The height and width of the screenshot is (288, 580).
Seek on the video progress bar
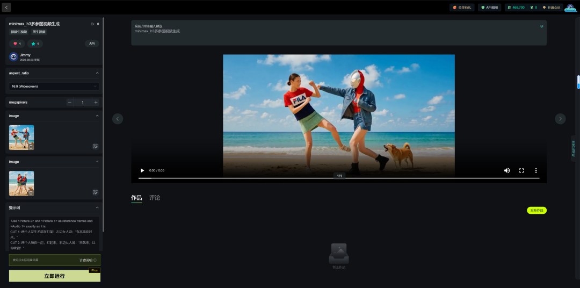pyautogui.click(x=339, y=178)
